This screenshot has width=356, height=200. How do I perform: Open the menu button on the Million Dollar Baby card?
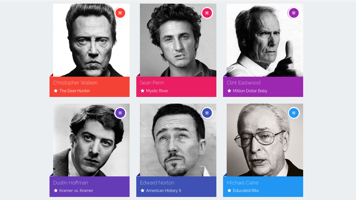[294, 13]
